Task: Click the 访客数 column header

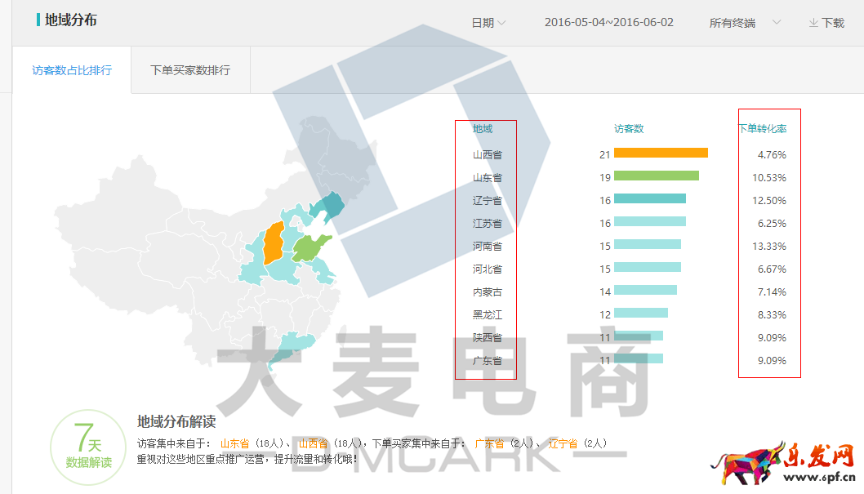Action: (x=629, y=129)
